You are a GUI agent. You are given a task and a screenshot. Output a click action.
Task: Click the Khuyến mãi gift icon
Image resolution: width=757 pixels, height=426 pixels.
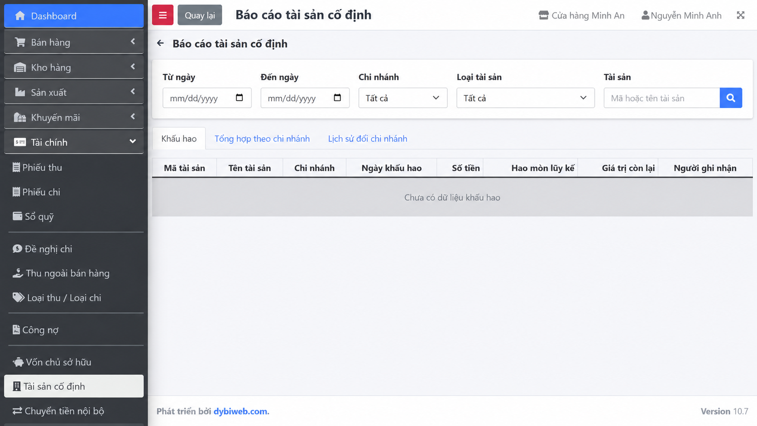[20, 117]
